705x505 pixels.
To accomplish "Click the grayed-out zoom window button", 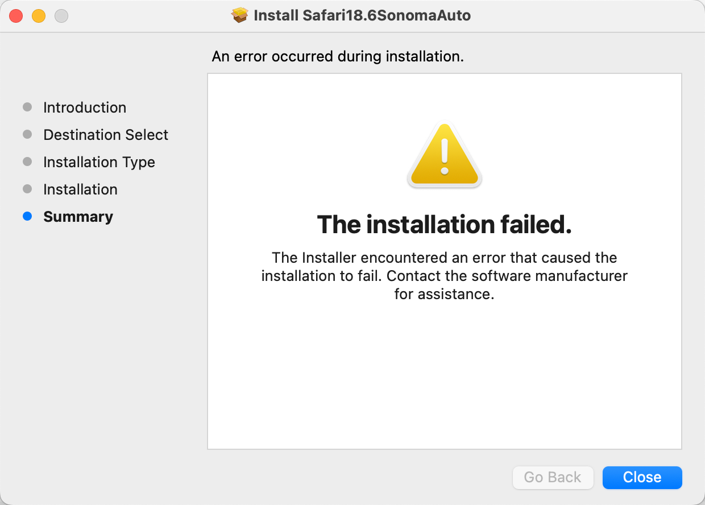I will tap(61, 16).
